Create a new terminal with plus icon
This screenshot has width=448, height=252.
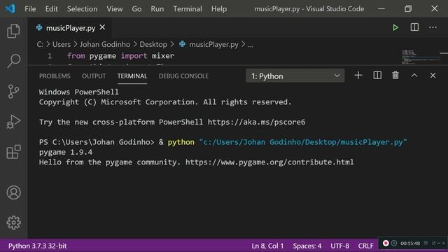click(x=358, y=76)
